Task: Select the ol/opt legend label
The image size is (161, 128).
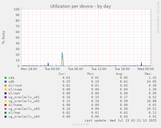Action: (14, 93)
